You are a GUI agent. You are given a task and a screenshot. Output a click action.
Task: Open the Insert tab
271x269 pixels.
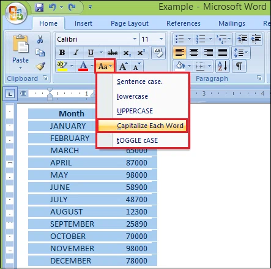(83, 23)
